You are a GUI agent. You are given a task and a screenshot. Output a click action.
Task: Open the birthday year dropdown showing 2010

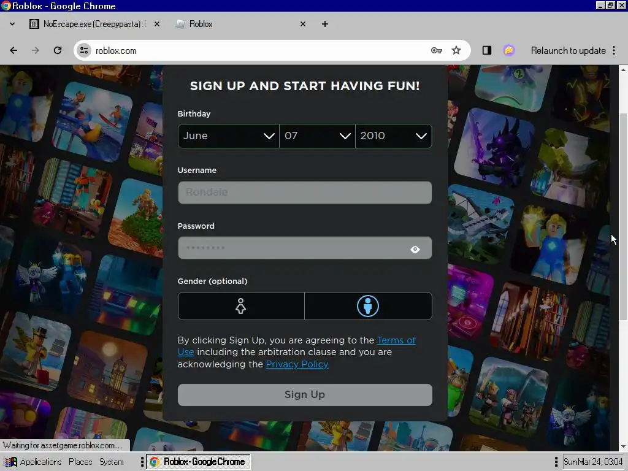tap(394, 136)
